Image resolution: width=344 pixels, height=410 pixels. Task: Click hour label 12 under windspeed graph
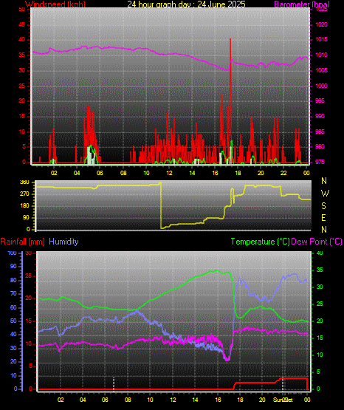point(169,173)
